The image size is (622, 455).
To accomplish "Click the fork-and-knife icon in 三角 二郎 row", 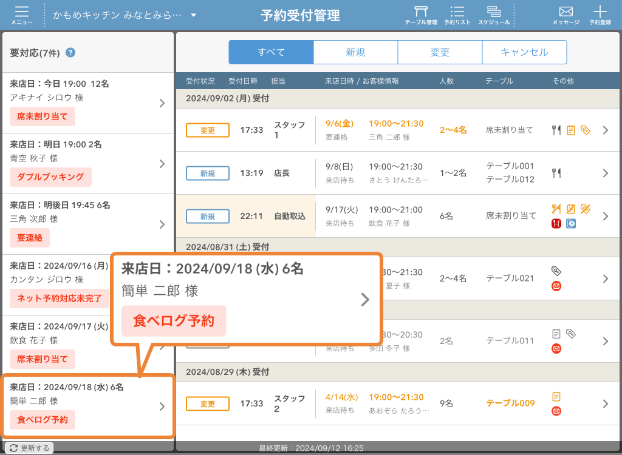I will click(x=556, y=130).
